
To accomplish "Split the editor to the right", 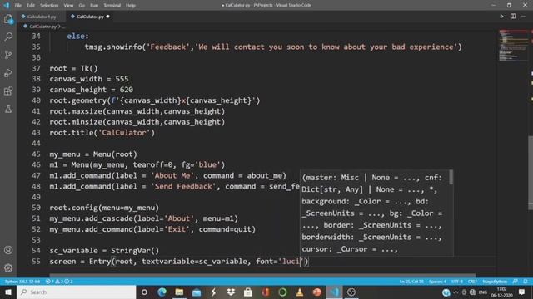I will [x=513, y=17].
